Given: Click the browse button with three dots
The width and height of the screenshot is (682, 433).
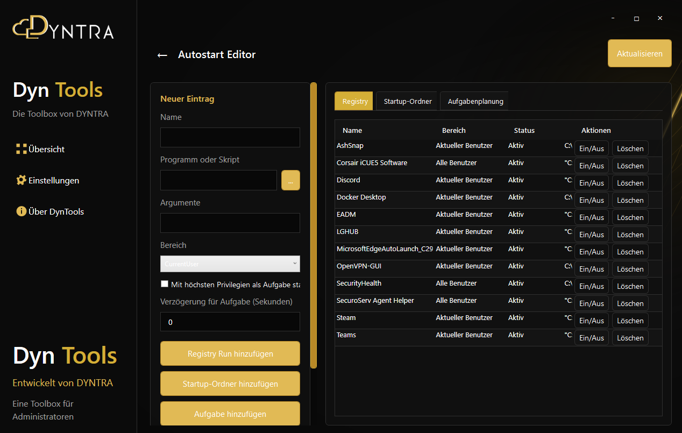Looking at the screenshot, I should point(290,180).
